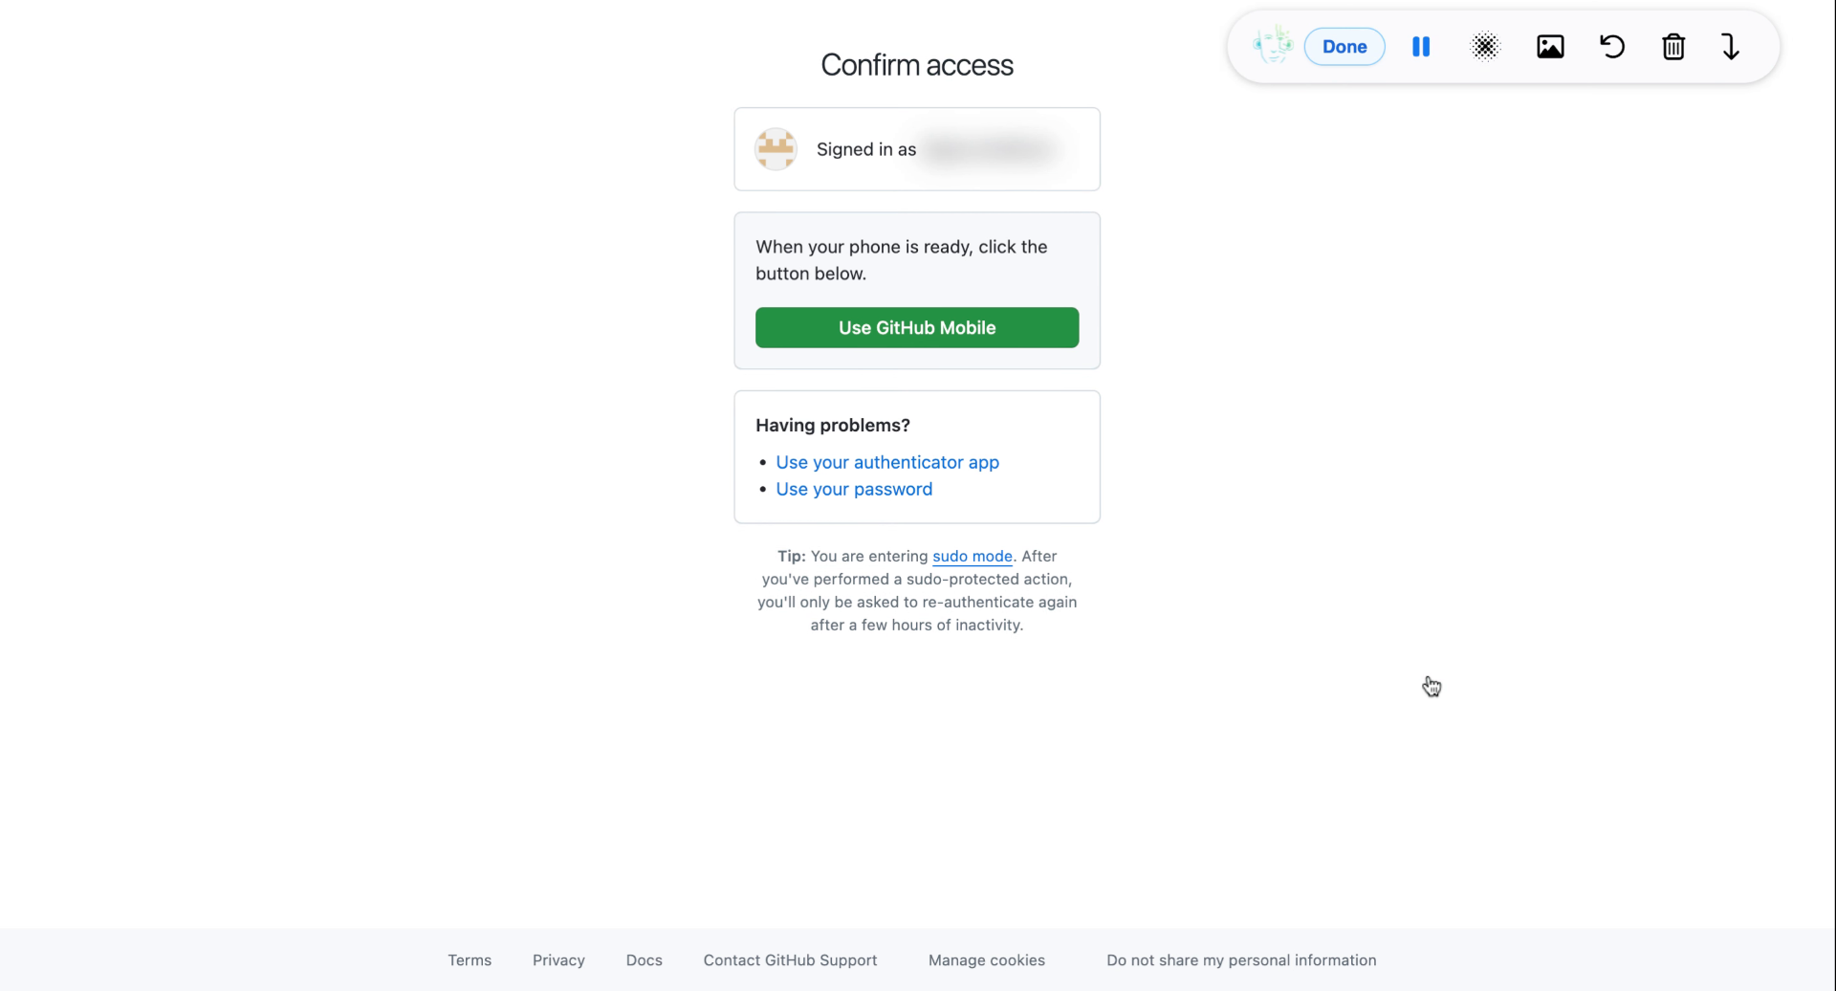This screenshot has height=991, width=1836.
Task: Open the Terms page
Action: (x=470, y=959)
